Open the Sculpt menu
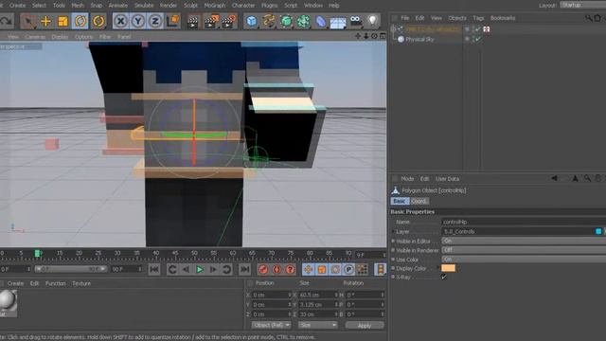 190,6
